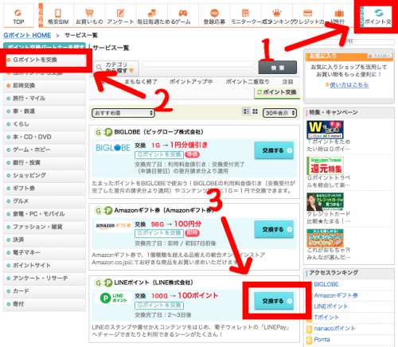The width and height of the screenshot is (398, 347).
Task: Select カード category
Action: point(45,291)
